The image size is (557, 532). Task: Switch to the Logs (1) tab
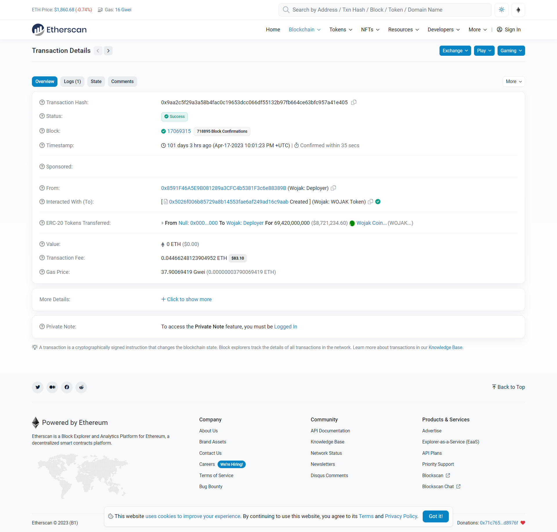pyautogui.click(x=72, y=82)
